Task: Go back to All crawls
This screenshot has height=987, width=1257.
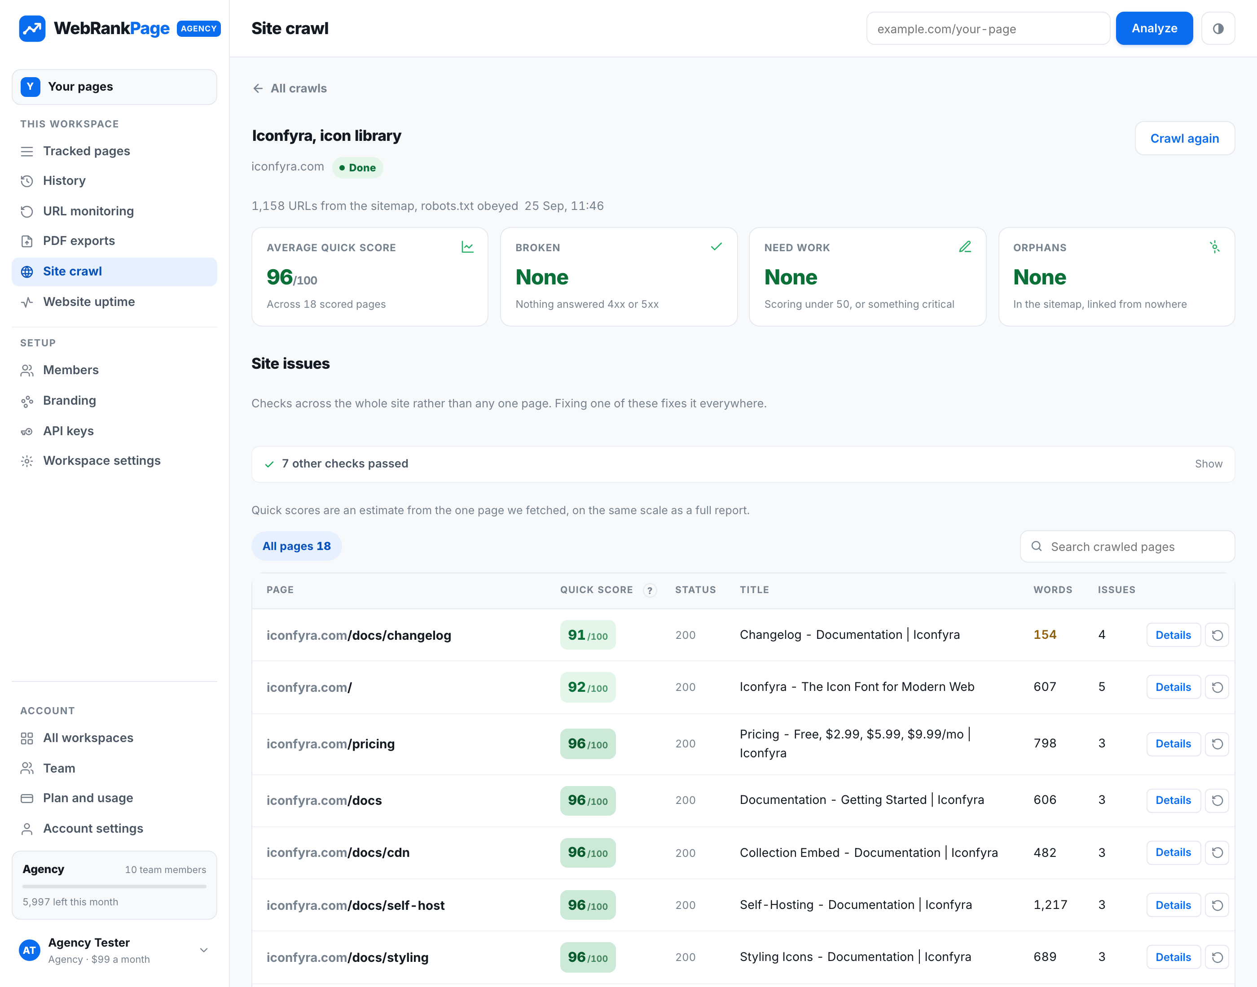Action: pos(290,88)
